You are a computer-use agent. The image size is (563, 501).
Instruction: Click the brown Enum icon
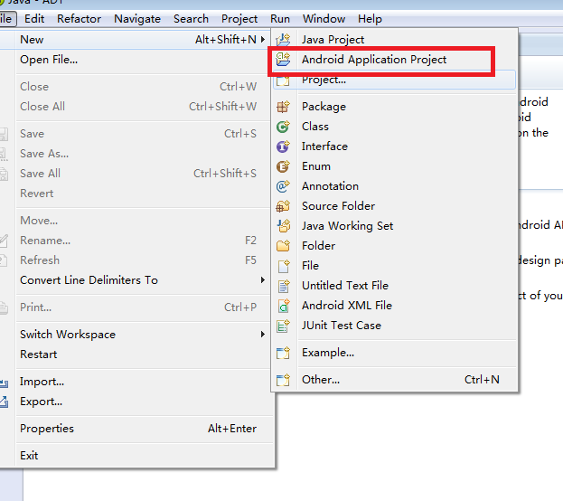pyautogui.click(x=283, y=166)
